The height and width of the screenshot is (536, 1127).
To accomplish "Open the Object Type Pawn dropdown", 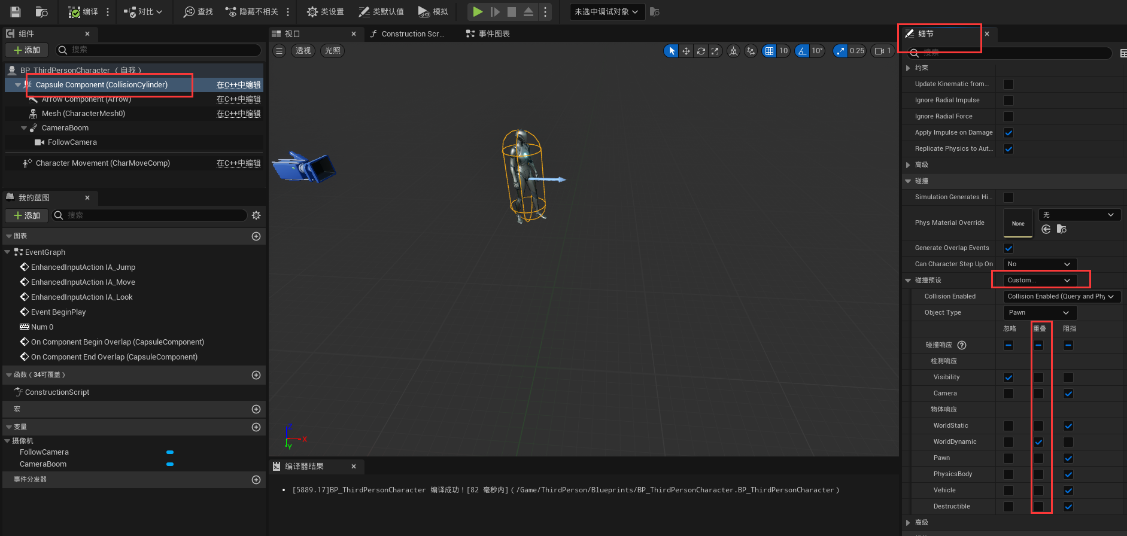I will (1040, 312).
